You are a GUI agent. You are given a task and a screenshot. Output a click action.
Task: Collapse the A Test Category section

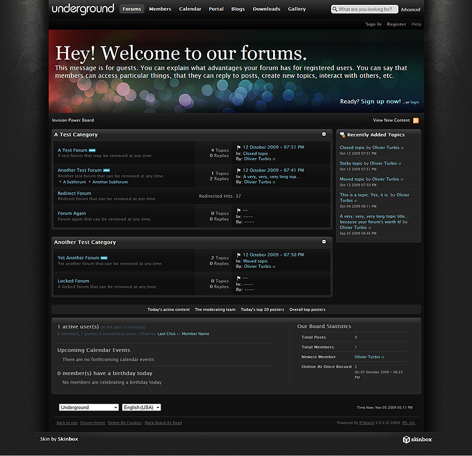[323, 134]
